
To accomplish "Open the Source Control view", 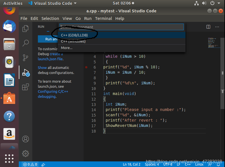I will [26, 58].
